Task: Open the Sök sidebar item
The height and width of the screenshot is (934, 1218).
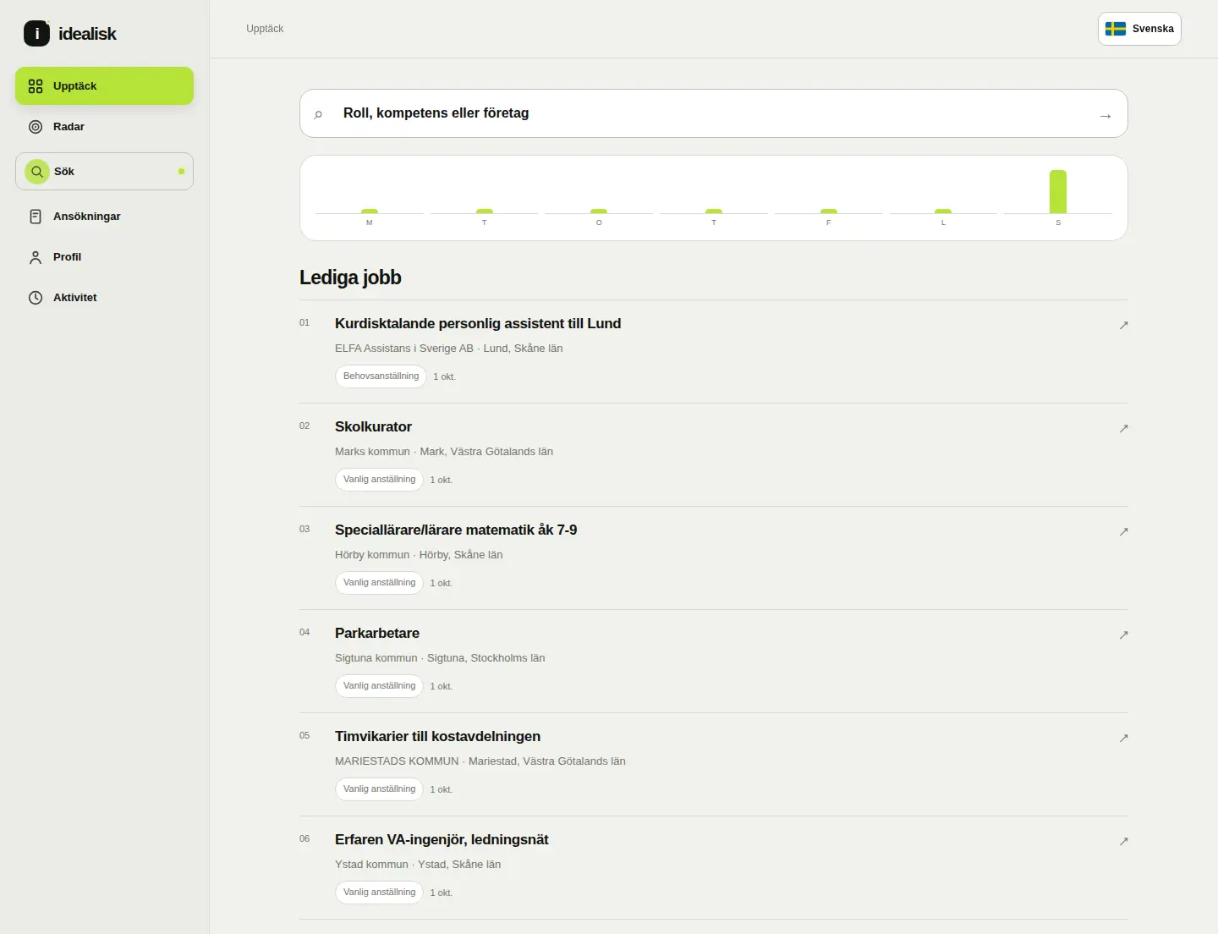Action: (x=104, y=172)
